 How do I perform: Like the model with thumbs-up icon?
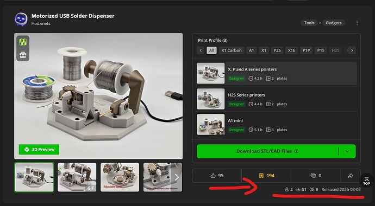[217, 176]
